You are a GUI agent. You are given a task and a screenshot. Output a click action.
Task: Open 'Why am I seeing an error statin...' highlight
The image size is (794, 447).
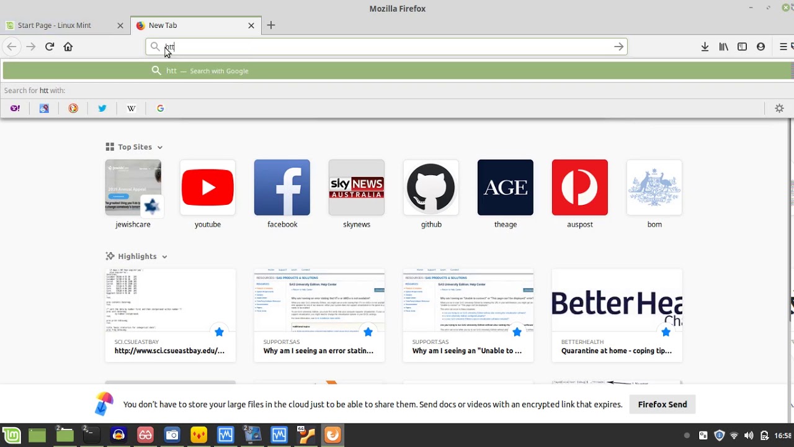click(319, 315)
